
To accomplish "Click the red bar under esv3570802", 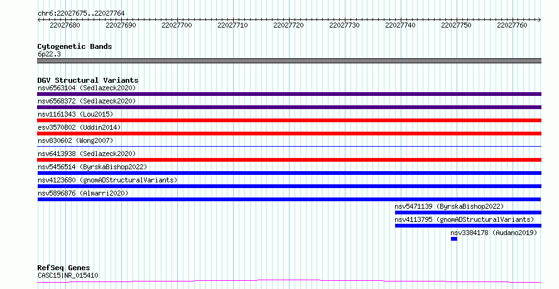I will pos(289,134).
